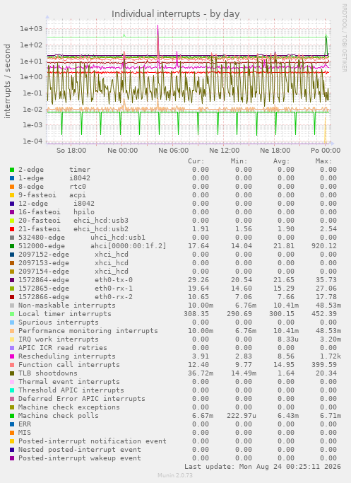Click the eth0-tx-0 purple legend swatch
The height and width of the screenshot is (483, 351).
pyautogui.click(x=12, y=280)
